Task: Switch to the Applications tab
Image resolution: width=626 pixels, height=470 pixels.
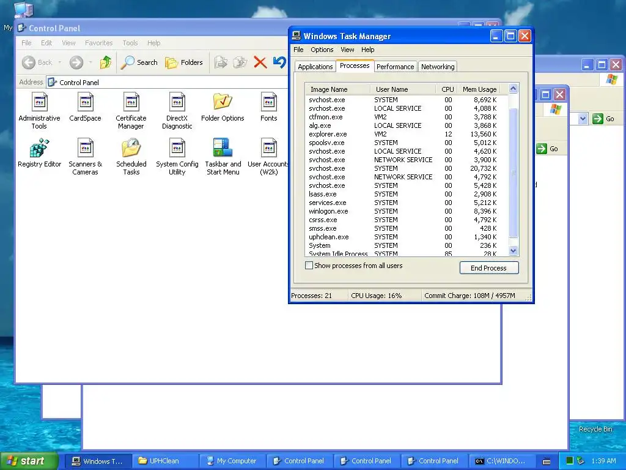Action: (x=315, y=67)
